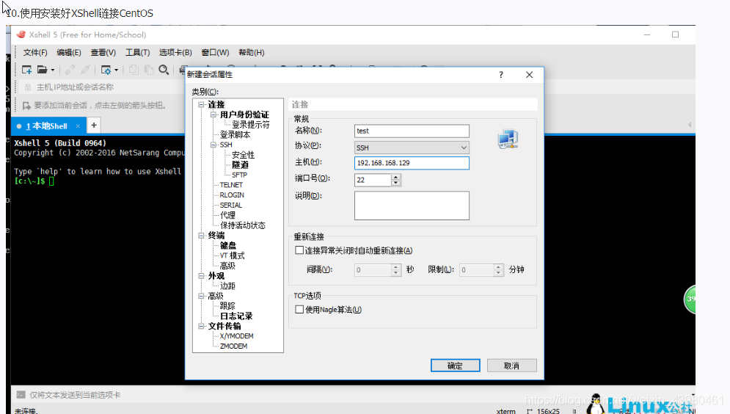The width and height of the screenshot is (730, 414).
Task: Click the Copy icon in Xshell toolbar
Action: pos(134,70)
